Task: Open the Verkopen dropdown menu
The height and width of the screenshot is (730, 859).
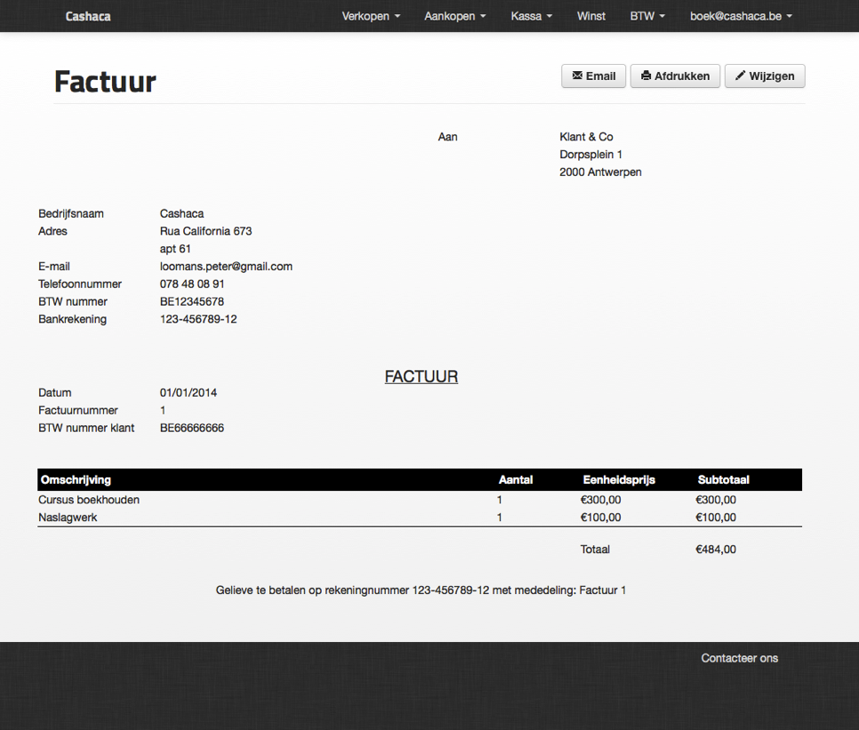Action: (x=371, y=16)
